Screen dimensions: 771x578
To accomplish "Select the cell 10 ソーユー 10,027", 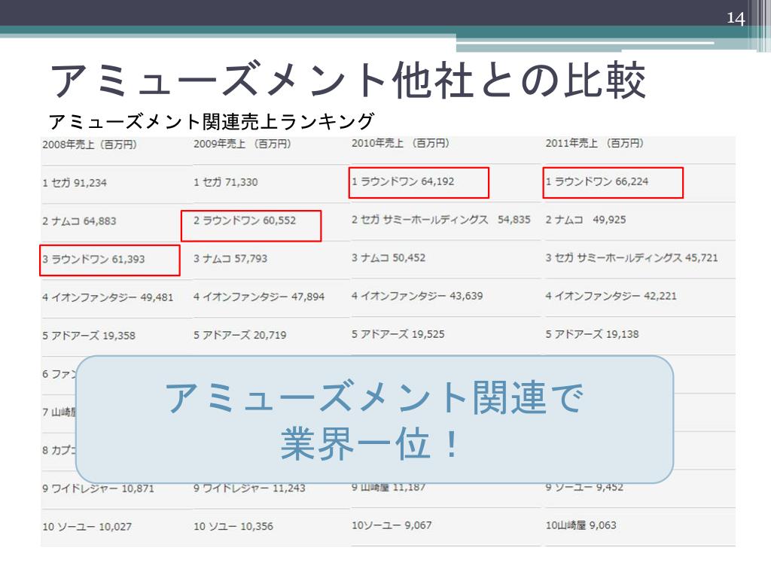I will click(87, 527).
